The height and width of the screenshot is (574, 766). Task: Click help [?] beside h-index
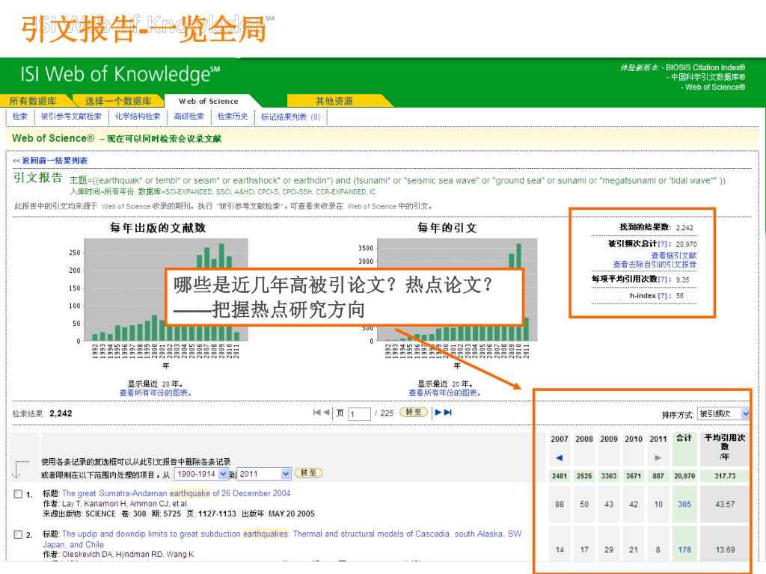[x=662, y=296]
